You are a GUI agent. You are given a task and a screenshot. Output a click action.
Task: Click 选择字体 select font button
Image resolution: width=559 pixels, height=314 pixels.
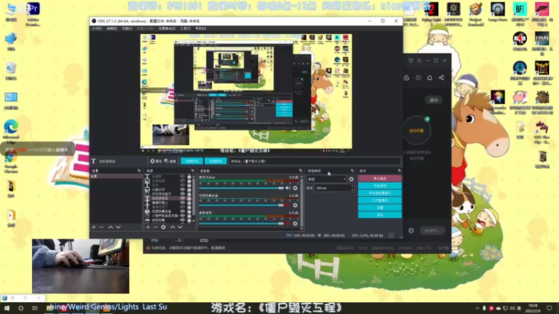(191, 161)
